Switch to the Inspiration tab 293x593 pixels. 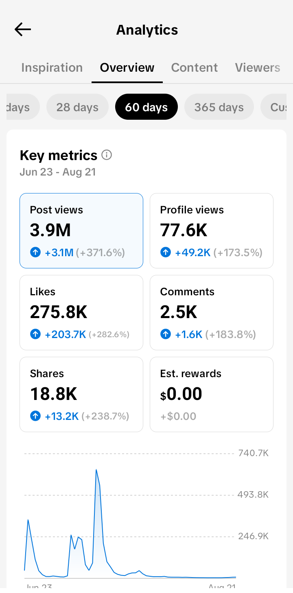[x=52, y=68]
